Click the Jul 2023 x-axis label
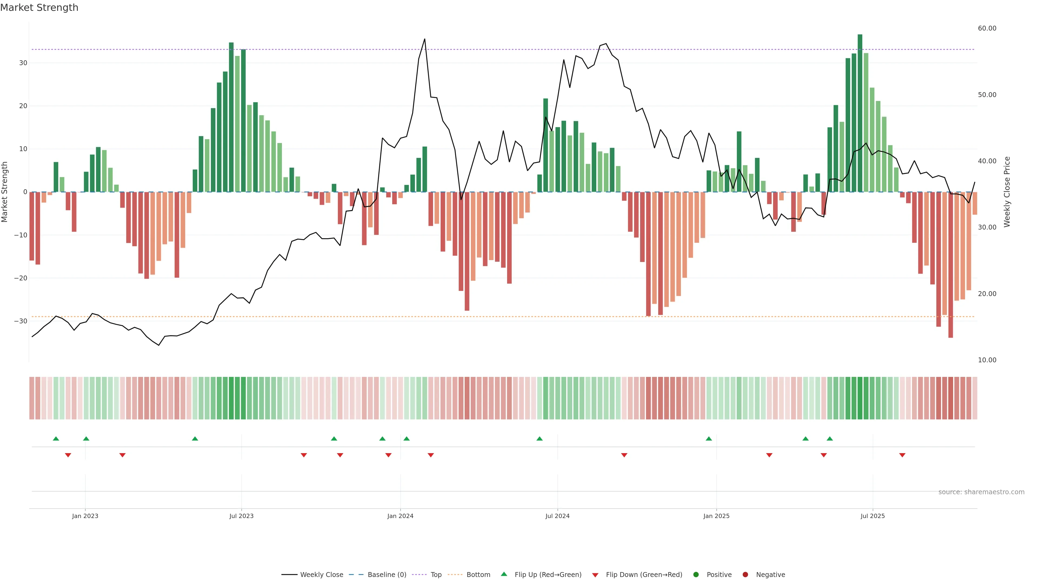 (241, 516)
